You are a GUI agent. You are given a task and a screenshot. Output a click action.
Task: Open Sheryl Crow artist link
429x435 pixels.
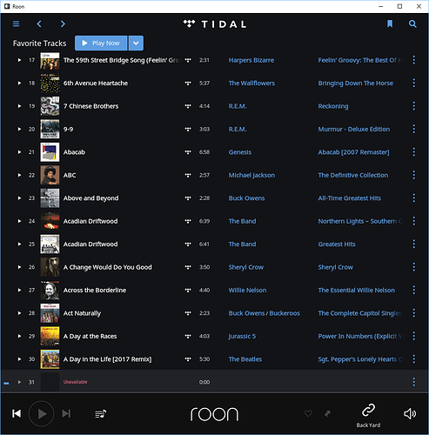246,267
